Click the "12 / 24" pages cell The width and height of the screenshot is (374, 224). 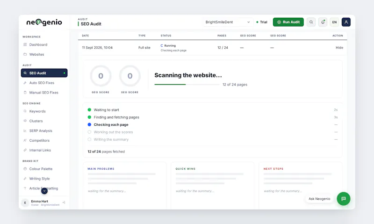click(223, 48)
